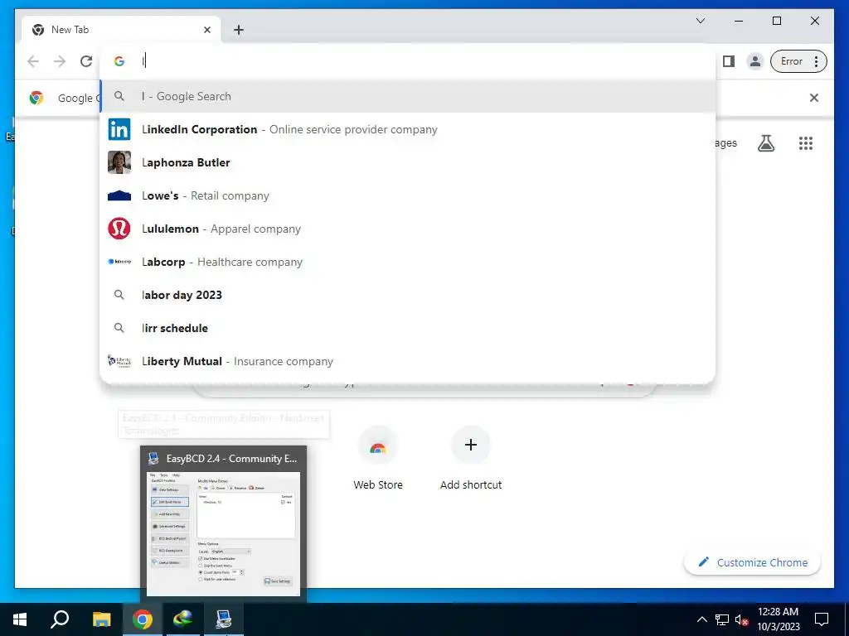Click the Add shortcut button
This screenshot has height=636, width=849.
(471, 459)
